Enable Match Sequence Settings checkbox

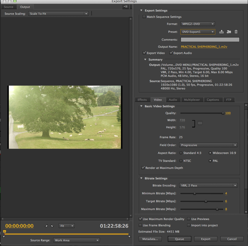(144, 17)
